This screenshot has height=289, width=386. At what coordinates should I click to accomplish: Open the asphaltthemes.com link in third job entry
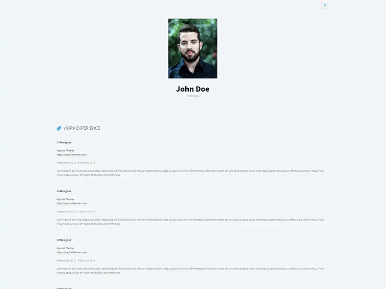coord(72,252)
